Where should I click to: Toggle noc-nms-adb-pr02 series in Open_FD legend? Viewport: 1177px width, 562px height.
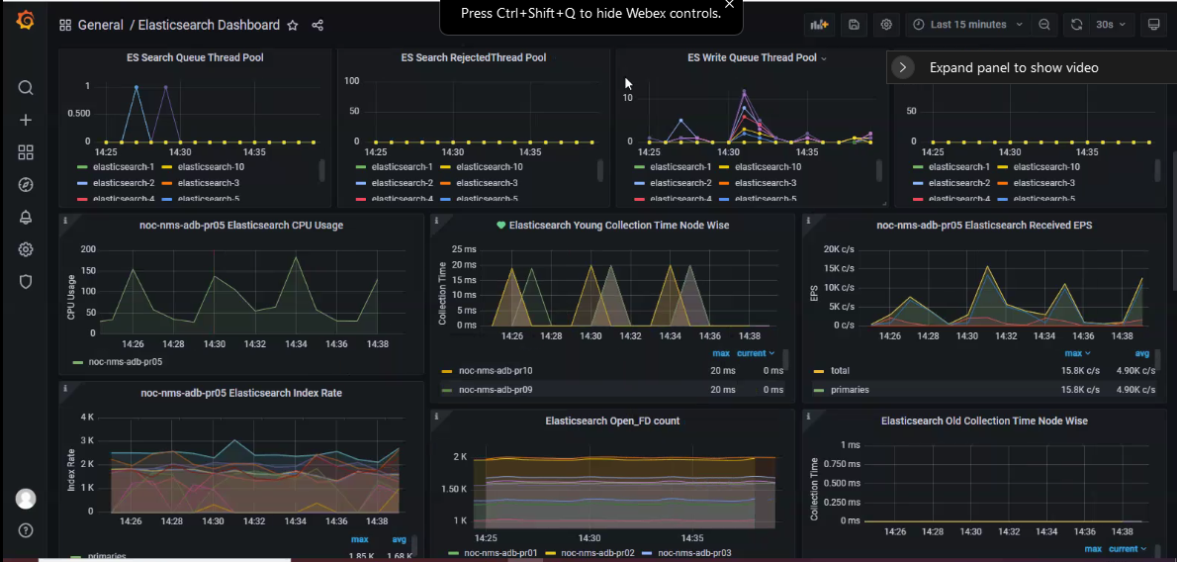click(x=598, y=553)
